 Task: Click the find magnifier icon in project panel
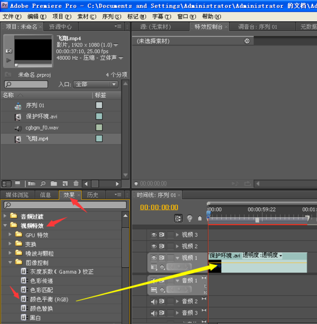click(43, 184)
